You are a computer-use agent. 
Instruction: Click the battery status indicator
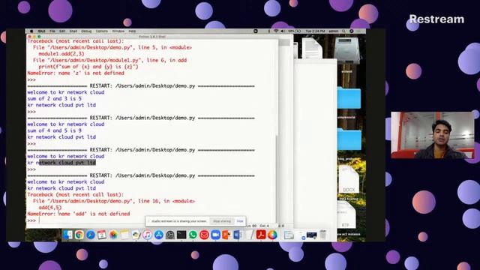click(x=295, y=31)
